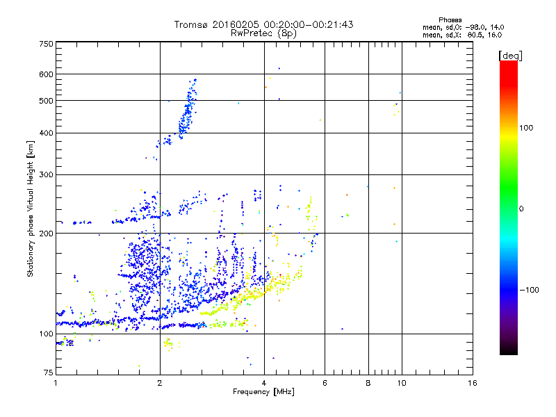Click the colorbar "-100" tick label
This screenshot has height=417, width=556.
(529, 290)
